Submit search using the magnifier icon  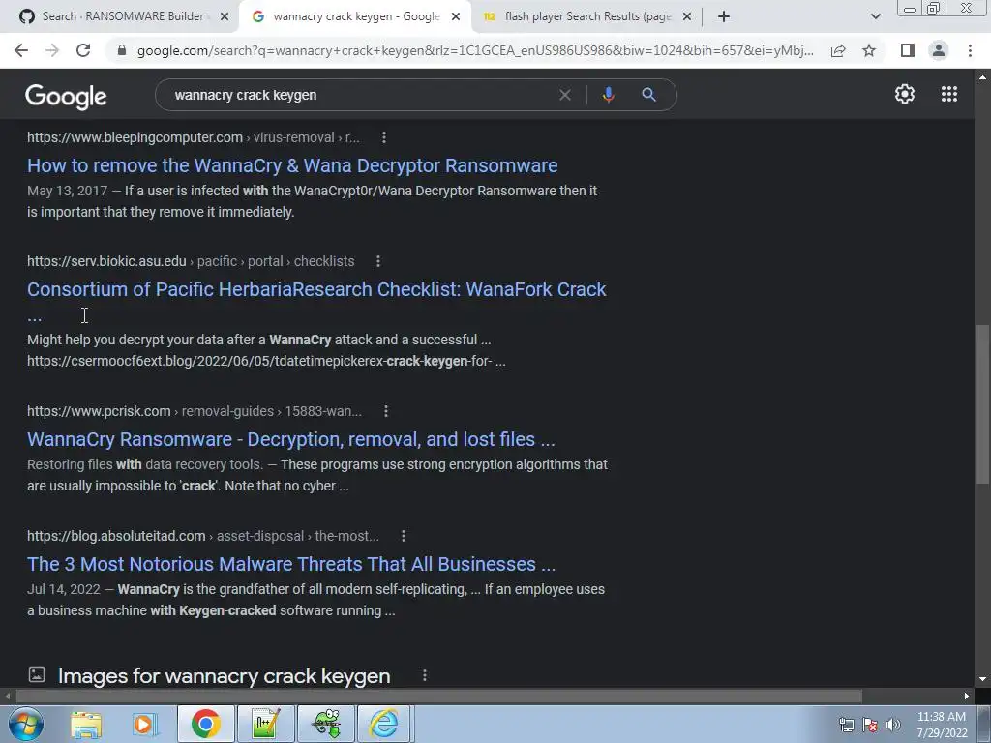648,95
